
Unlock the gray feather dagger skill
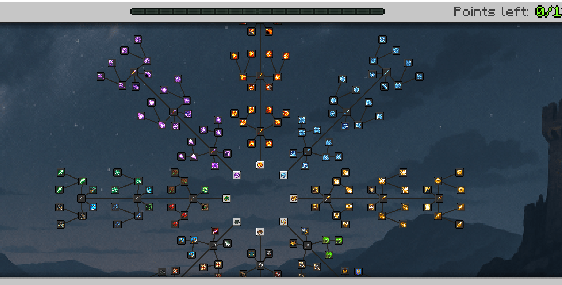227,243
